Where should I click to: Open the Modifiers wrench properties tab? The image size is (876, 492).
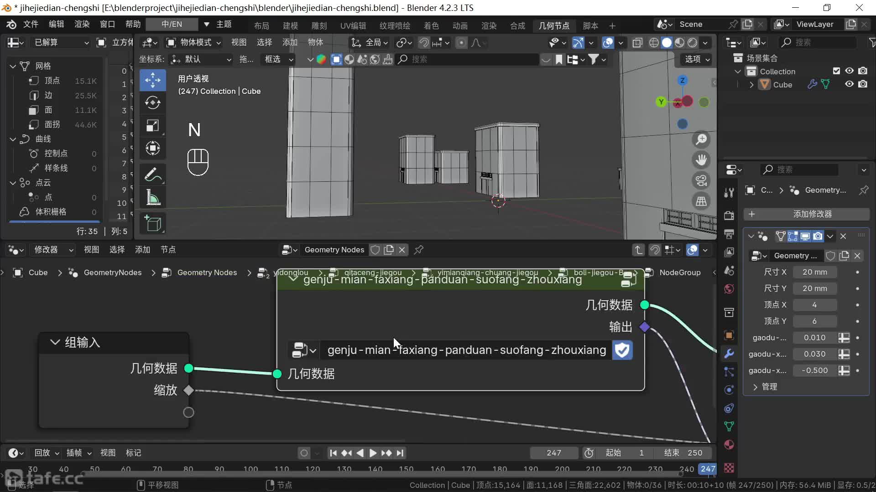[x=729, y=353]
